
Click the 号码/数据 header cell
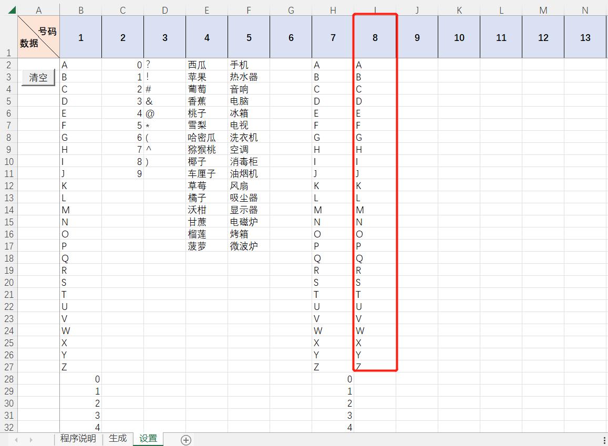pyautogui.click(x=38, y=37)
